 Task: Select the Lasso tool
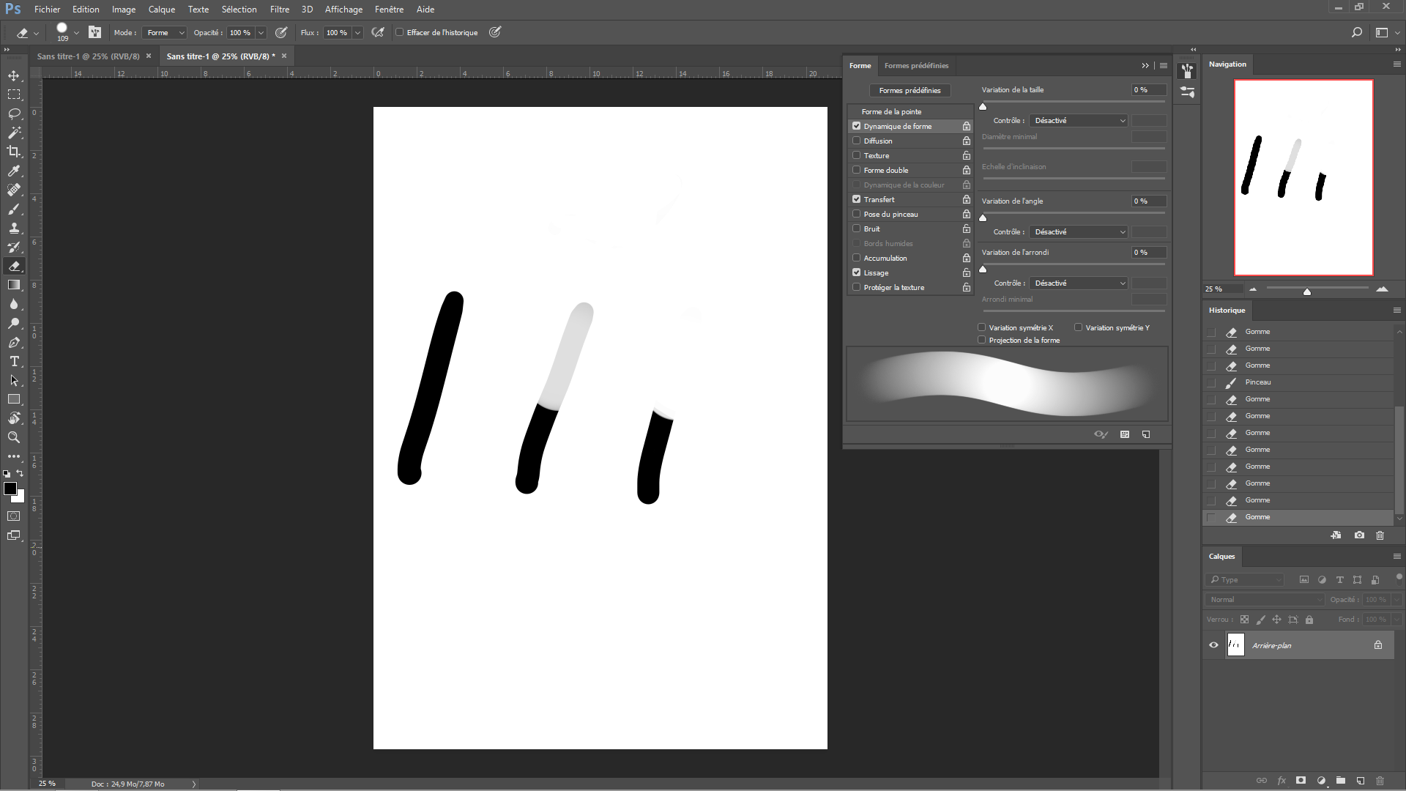pyautogui.click(x=14, y=114)
